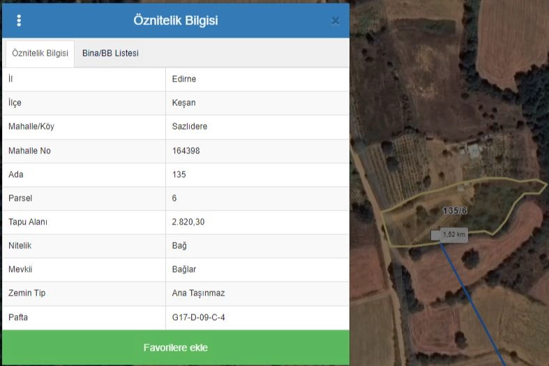
Task: Click the Keşan value in İlçe row
Action: 183,102
